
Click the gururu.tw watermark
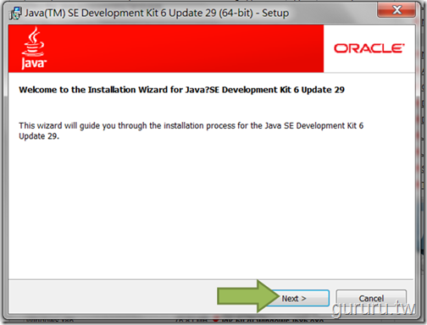pyautogui.click(x=374, y=308)
